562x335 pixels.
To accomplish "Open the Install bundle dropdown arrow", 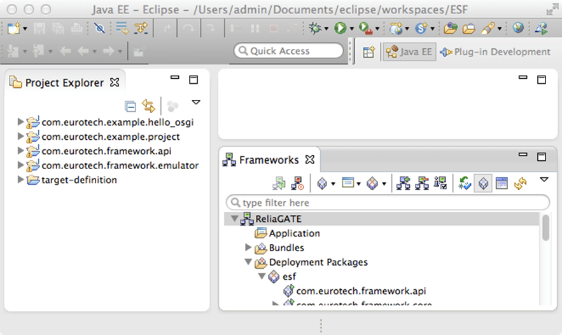I will (333, 184).
